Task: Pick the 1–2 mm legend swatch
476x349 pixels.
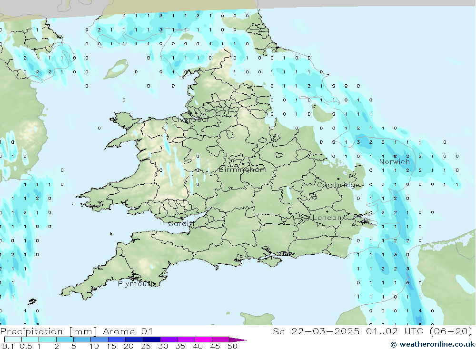Action: click(x=47, y=339)
